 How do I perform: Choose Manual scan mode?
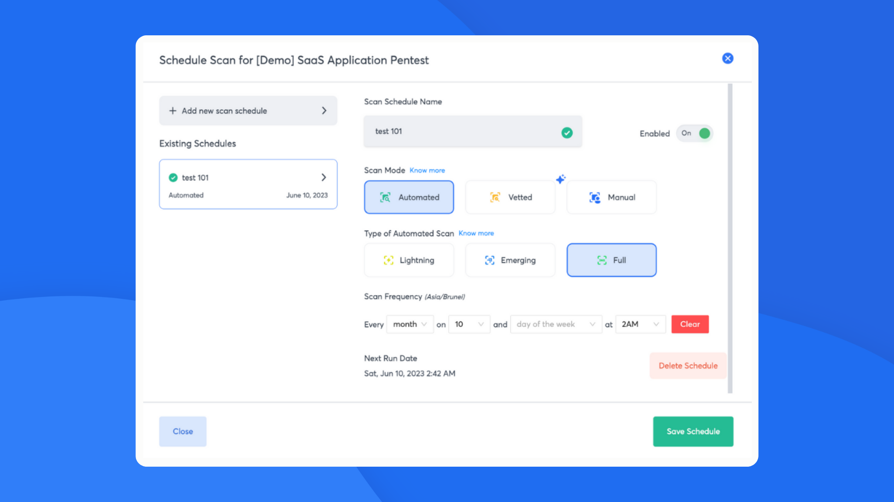(611, 197)
